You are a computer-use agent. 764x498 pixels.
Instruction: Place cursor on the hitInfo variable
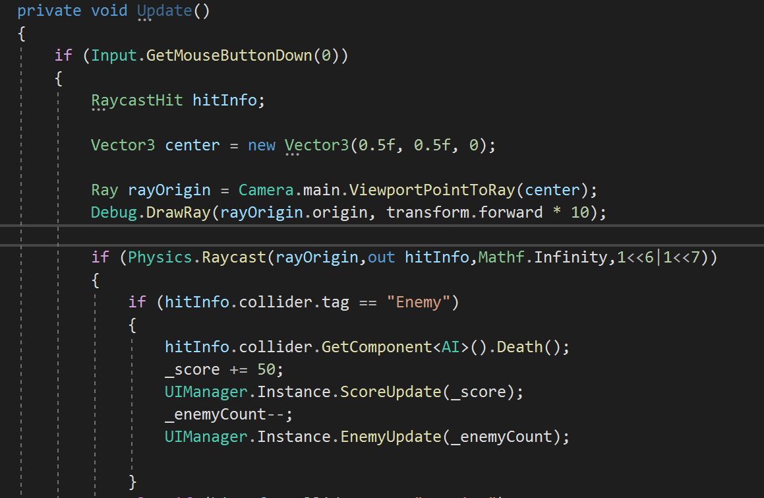point(224,100)
